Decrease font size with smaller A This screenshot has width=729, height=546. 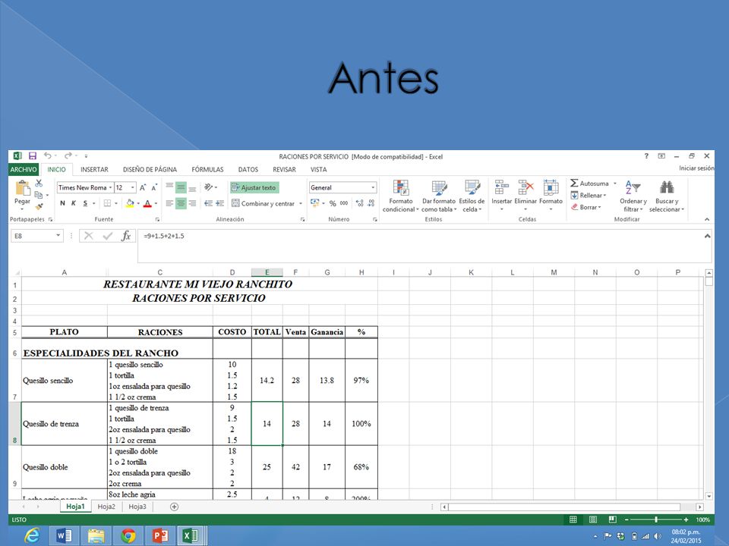[154, 187]
